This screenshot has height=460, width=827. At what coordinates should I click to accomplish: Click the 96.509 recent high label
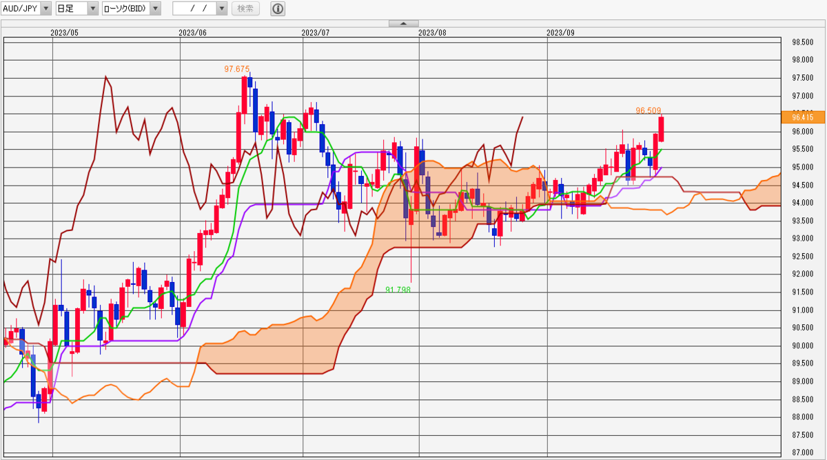point(649,110)
